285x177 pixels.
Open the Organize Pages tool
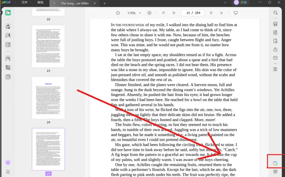tap(8, 45)
